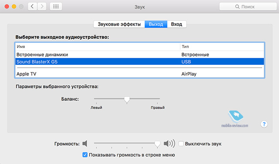Switch to the Звуковые эффекты tab

click(x=119, y=24)
